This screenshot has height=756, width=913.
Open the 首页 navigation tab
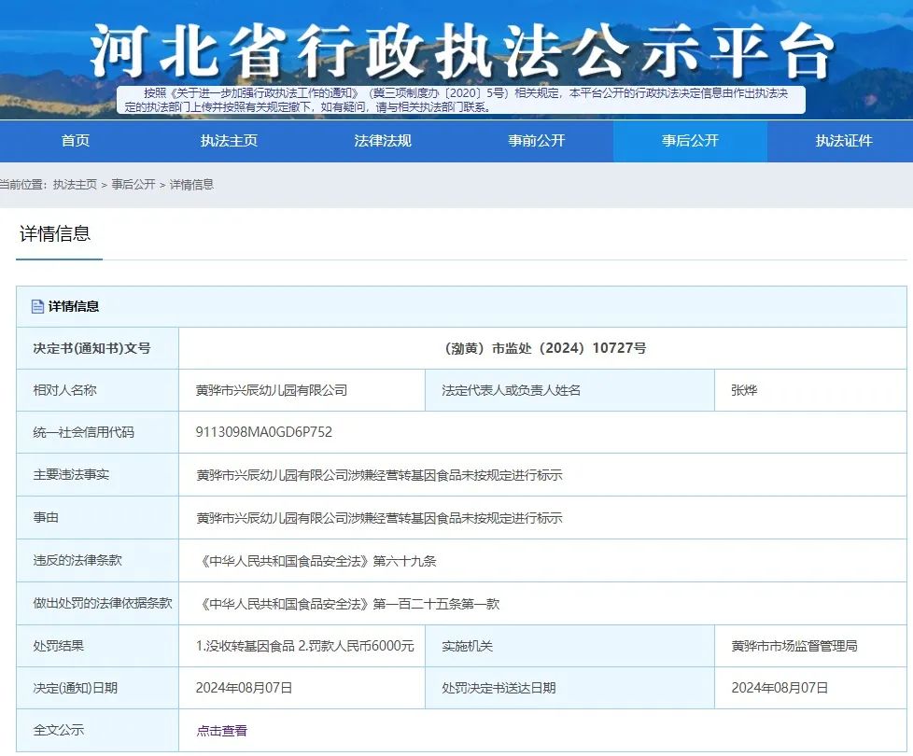point(76,141)
